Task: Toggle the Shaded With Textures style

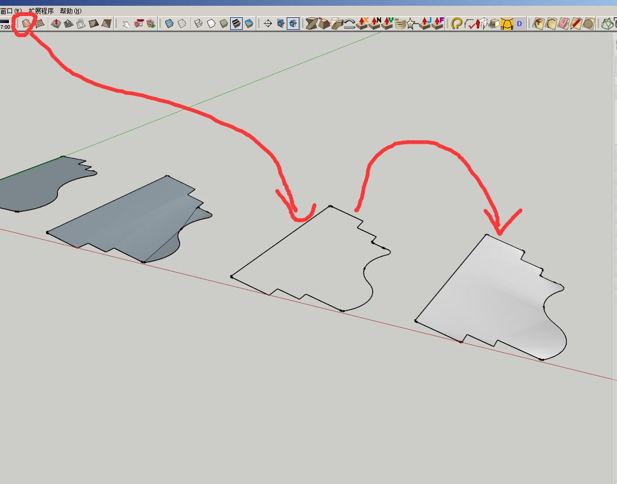Action: (x=236, y=24)
